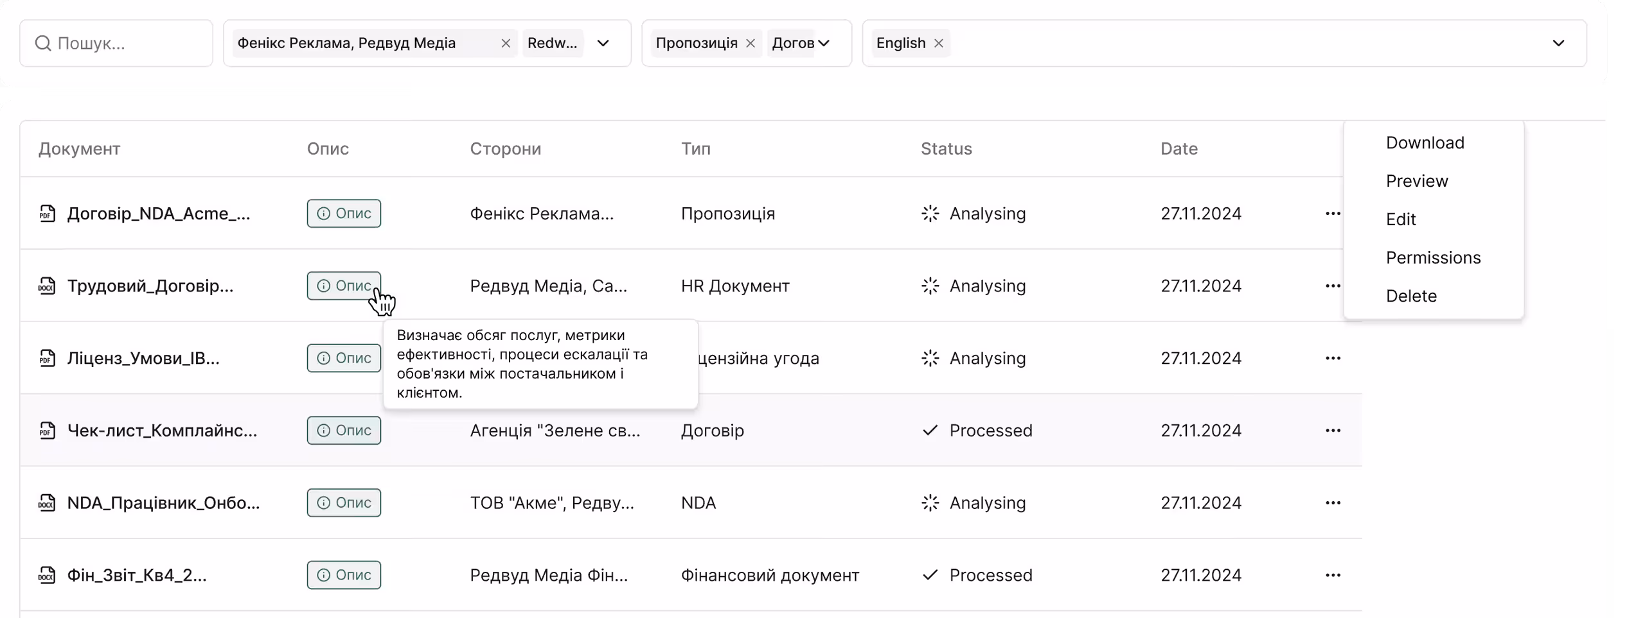The width and height of the screenshot is (1645, 618).
Task: Open the PDF icon next to Договір_NDA_Acme
Action: [x=46, y=213]
